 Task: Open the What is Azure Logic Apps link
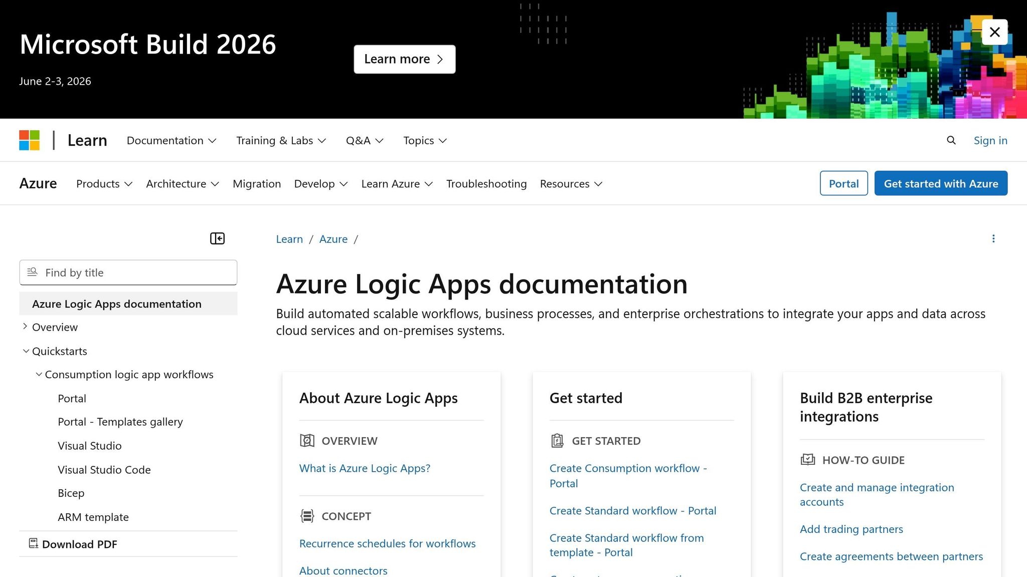[365, 468]
